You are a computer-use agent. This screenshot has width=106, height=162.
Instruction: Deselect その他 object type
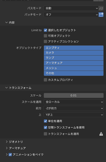[74, 73]
